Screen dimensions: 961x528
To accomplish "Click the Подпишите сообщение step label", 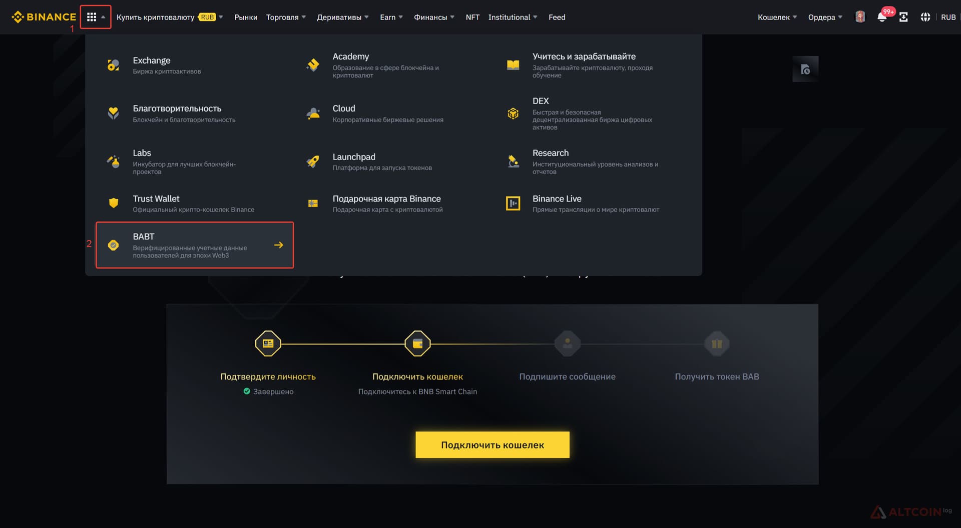I will coord(567,376).
